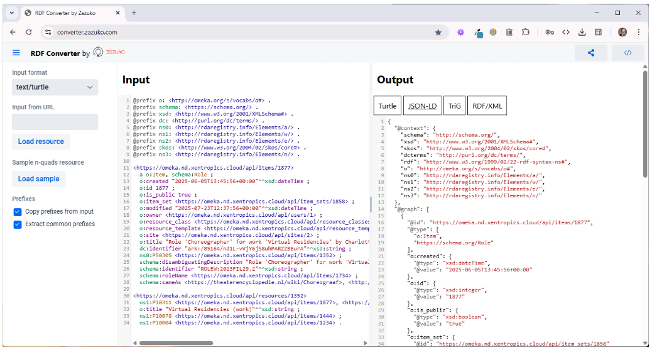This screenshot has height=350, width=652.
Task: Click the Input from URL text field
Action: coord(55,122)
